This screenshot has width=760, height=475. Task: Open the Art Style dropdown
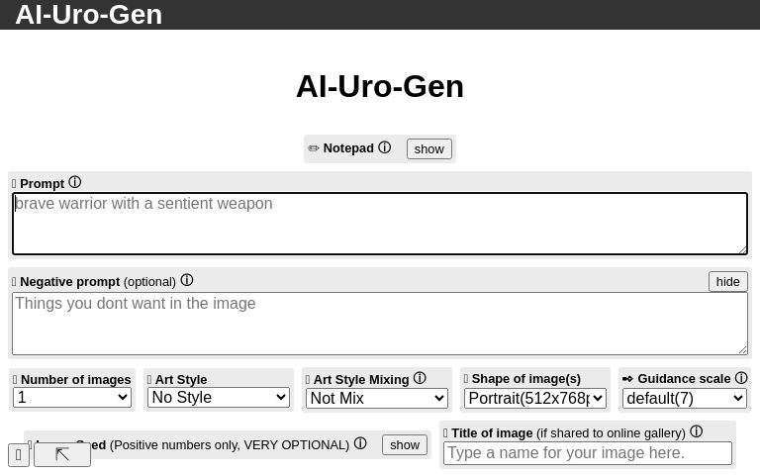pos(218,398)
